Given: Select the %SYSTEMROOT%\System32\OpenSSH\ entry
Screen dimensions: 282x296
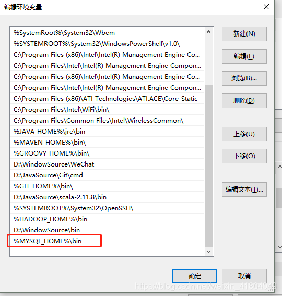Looking at the screenshot, I should pos(107,208).
